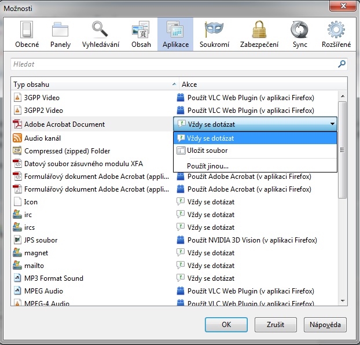
Task: Confirm settings with OK button
Action: [x=226, y=325]
